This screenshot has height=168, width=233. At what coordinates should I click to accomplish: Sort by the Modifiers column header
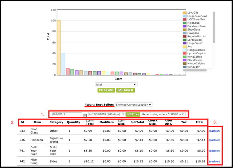107,122
